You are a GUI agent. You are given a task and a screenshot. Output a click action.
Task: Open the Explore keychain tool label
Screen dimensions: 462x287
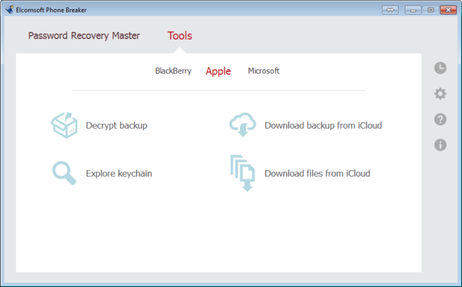(x=119, y=173)
